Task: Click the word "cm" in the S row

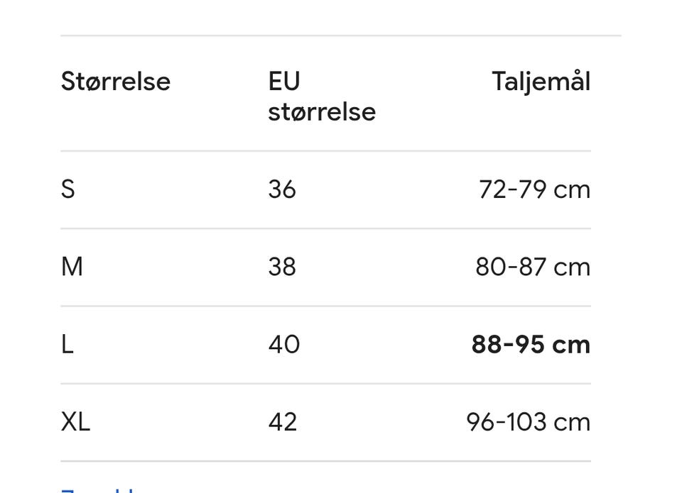Action: point(572,189)
